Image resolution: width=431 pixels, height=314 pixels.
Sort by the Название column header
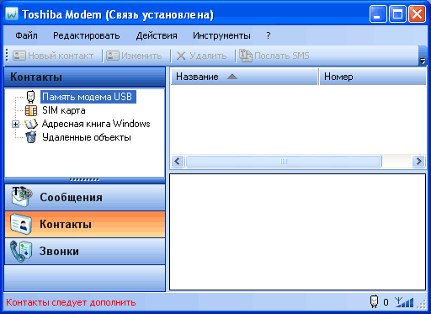244,77
